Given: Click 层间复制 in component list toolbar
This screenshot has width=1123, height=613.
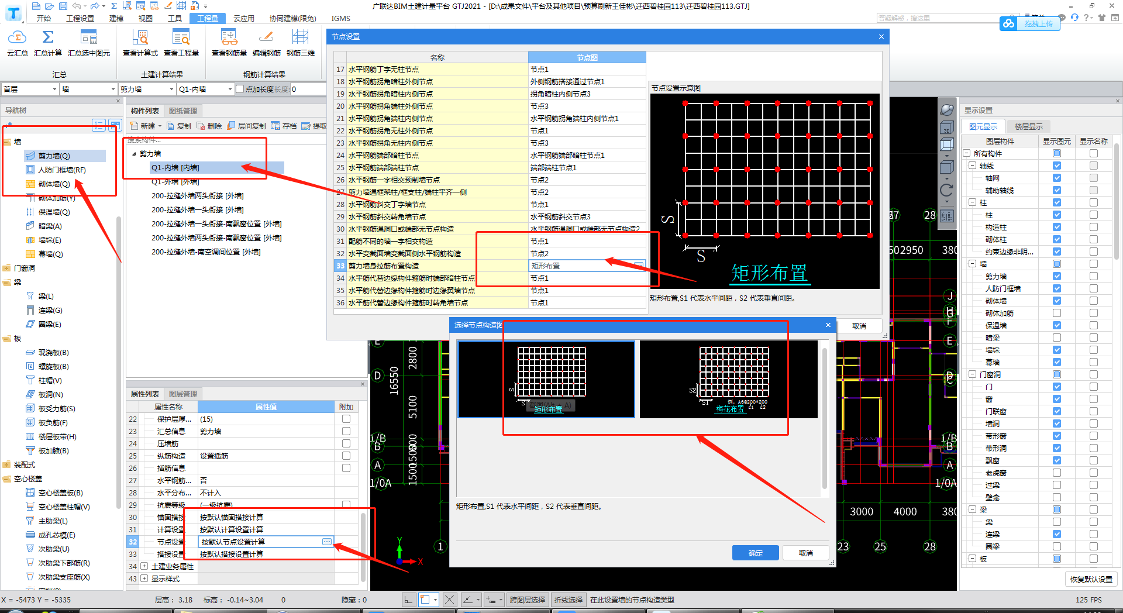Looking at the screenshot, I should coord(247,126).
